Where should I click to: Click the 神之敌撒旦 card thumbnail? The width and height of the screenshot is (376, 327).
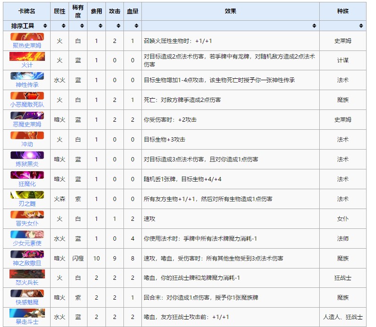point(26,254)
